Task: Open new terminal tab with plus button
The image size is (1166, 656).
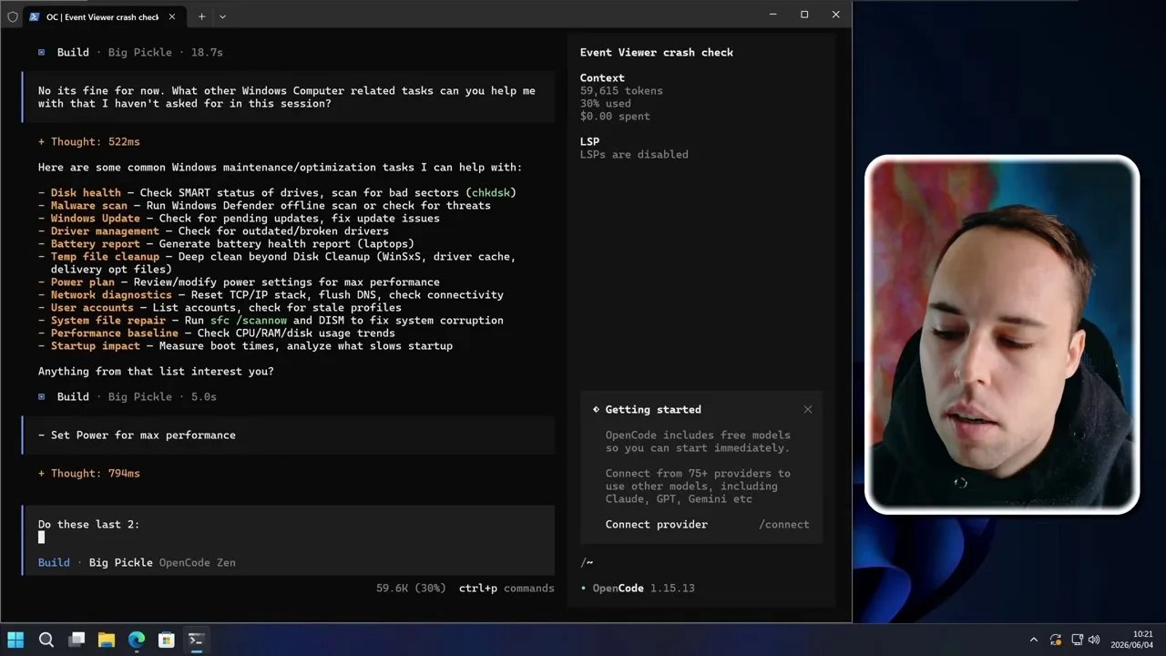Action: tap(201, 16)
